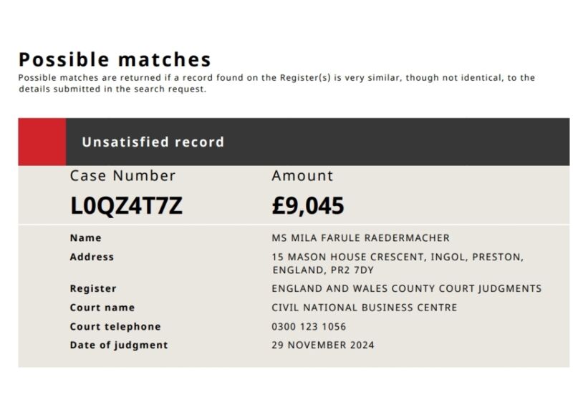Screen dimensions: 573x407
Task: Click the Case Number label
Action: coord(122,175)
